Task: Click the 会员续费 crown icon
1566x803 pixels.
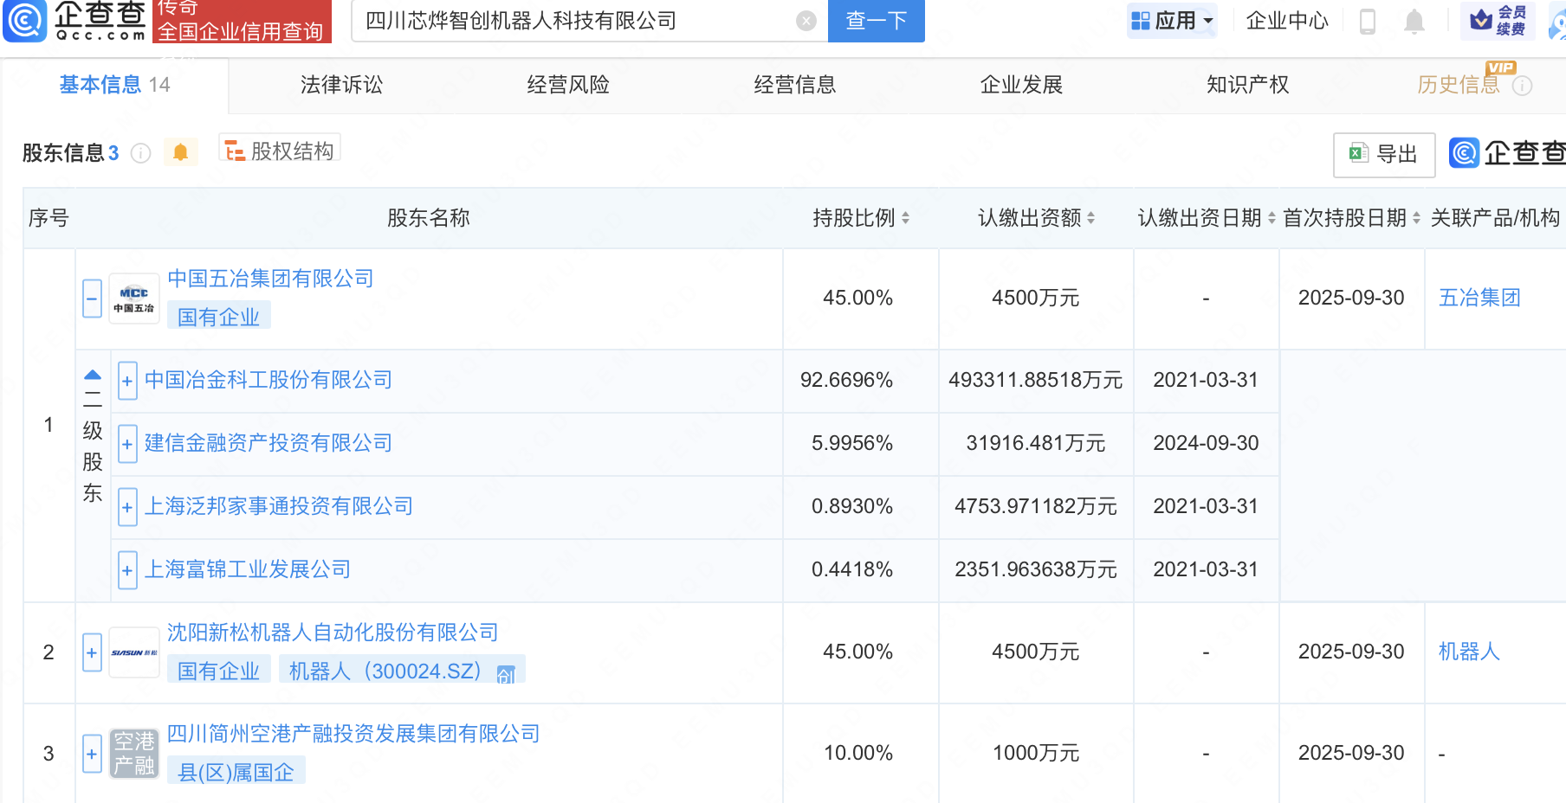Action: tap(1482, 19)
